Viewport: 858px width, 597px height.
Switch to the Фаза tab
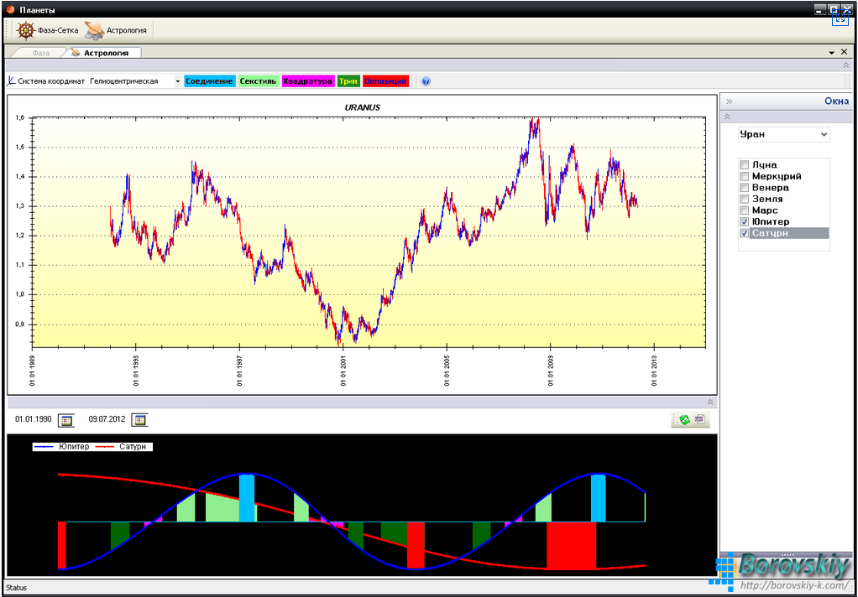pos(41,53)
